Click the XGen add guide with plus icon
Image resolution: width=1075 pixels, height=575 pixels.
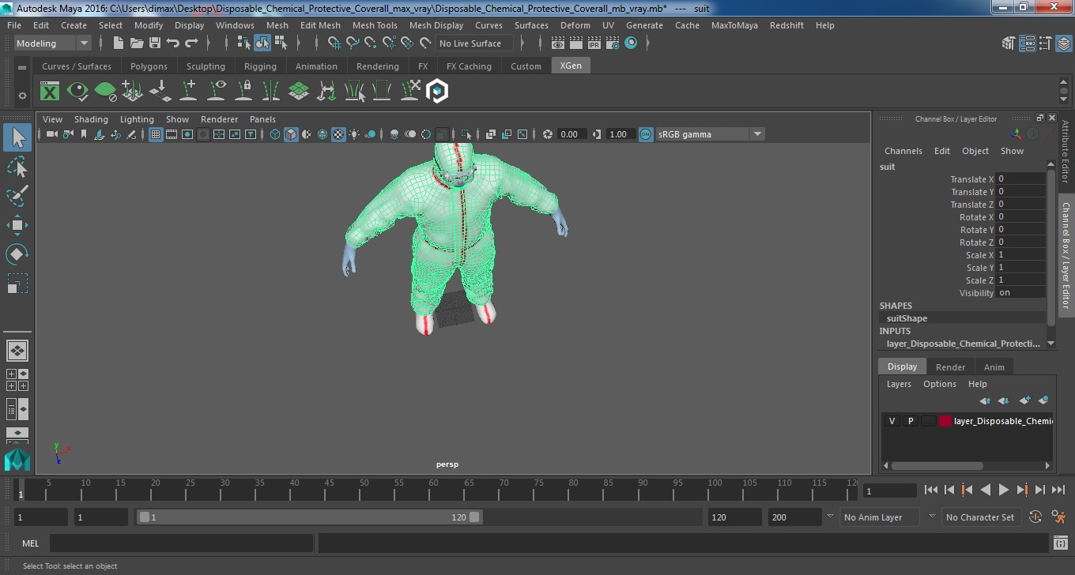click(188, 92)
